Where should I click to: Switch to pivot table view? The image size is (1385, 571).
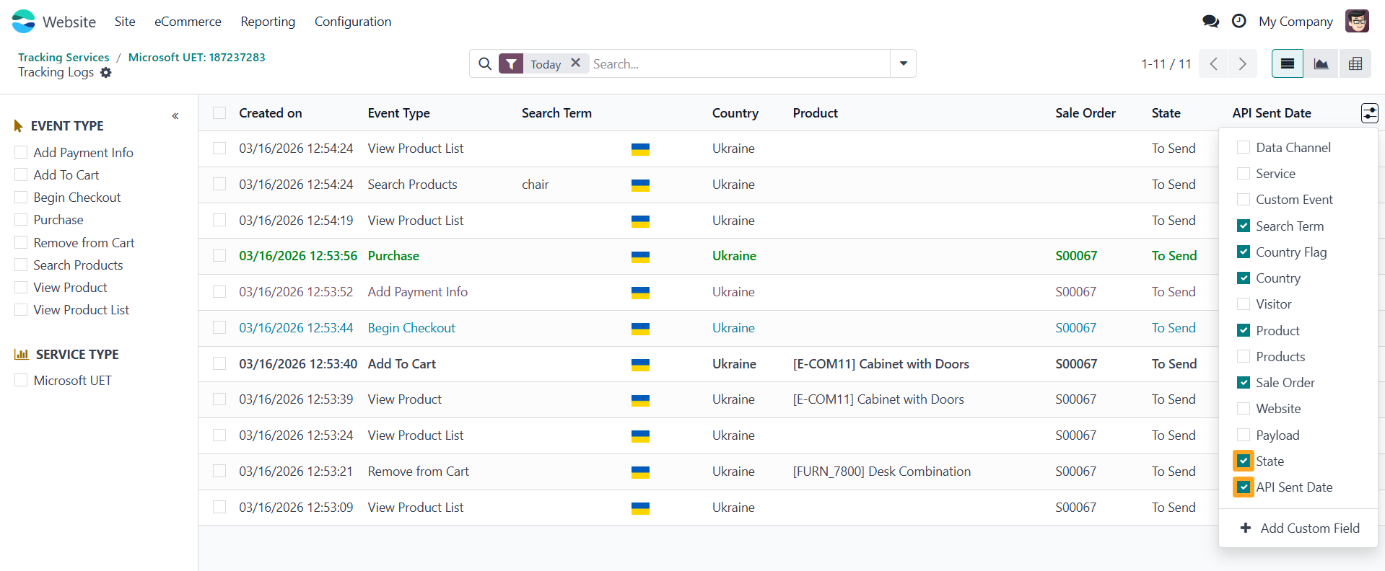pos(1355,64)
